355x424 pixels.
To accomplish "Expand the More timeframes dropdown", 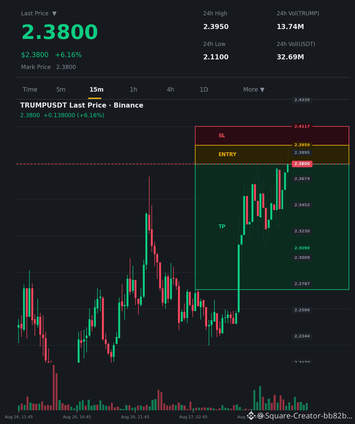I will (x=254, y=90).
